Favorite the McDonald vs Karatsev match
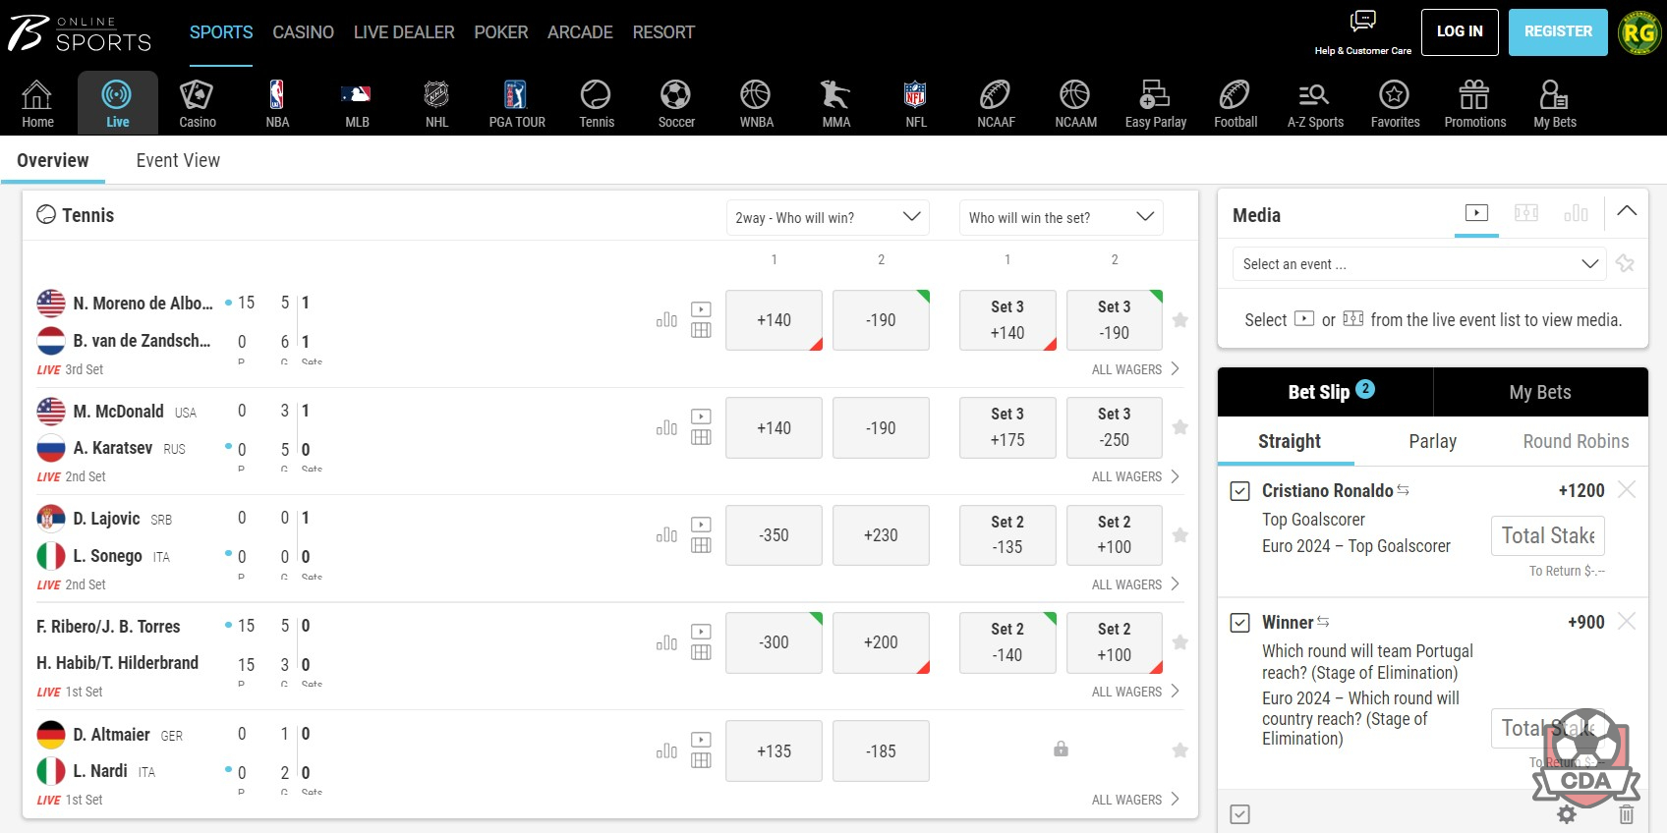 point(1180,427)
